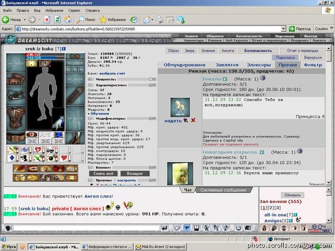This screenshot has width=335, height=251.
Task: Click the IE Forward arrow
Action: click(x=32, y=20)
